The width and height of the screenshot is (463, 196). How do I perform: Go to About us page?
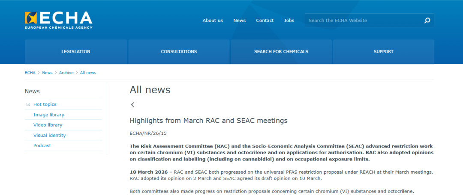point(213,21)
